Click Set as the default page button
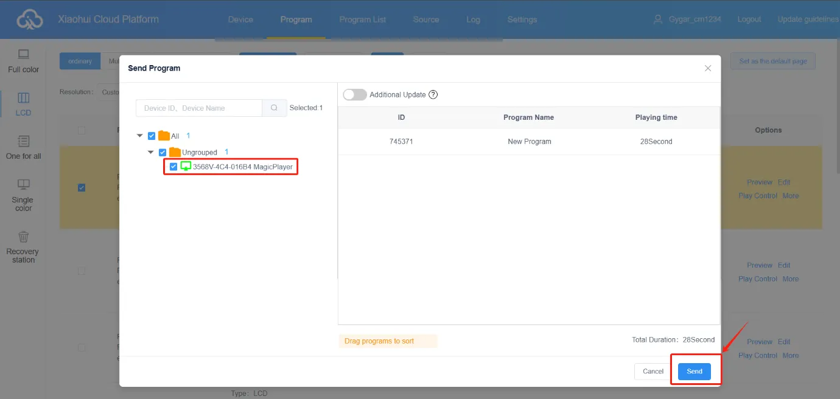The width and height of the screenshot is (840, 399). (773, 61)
